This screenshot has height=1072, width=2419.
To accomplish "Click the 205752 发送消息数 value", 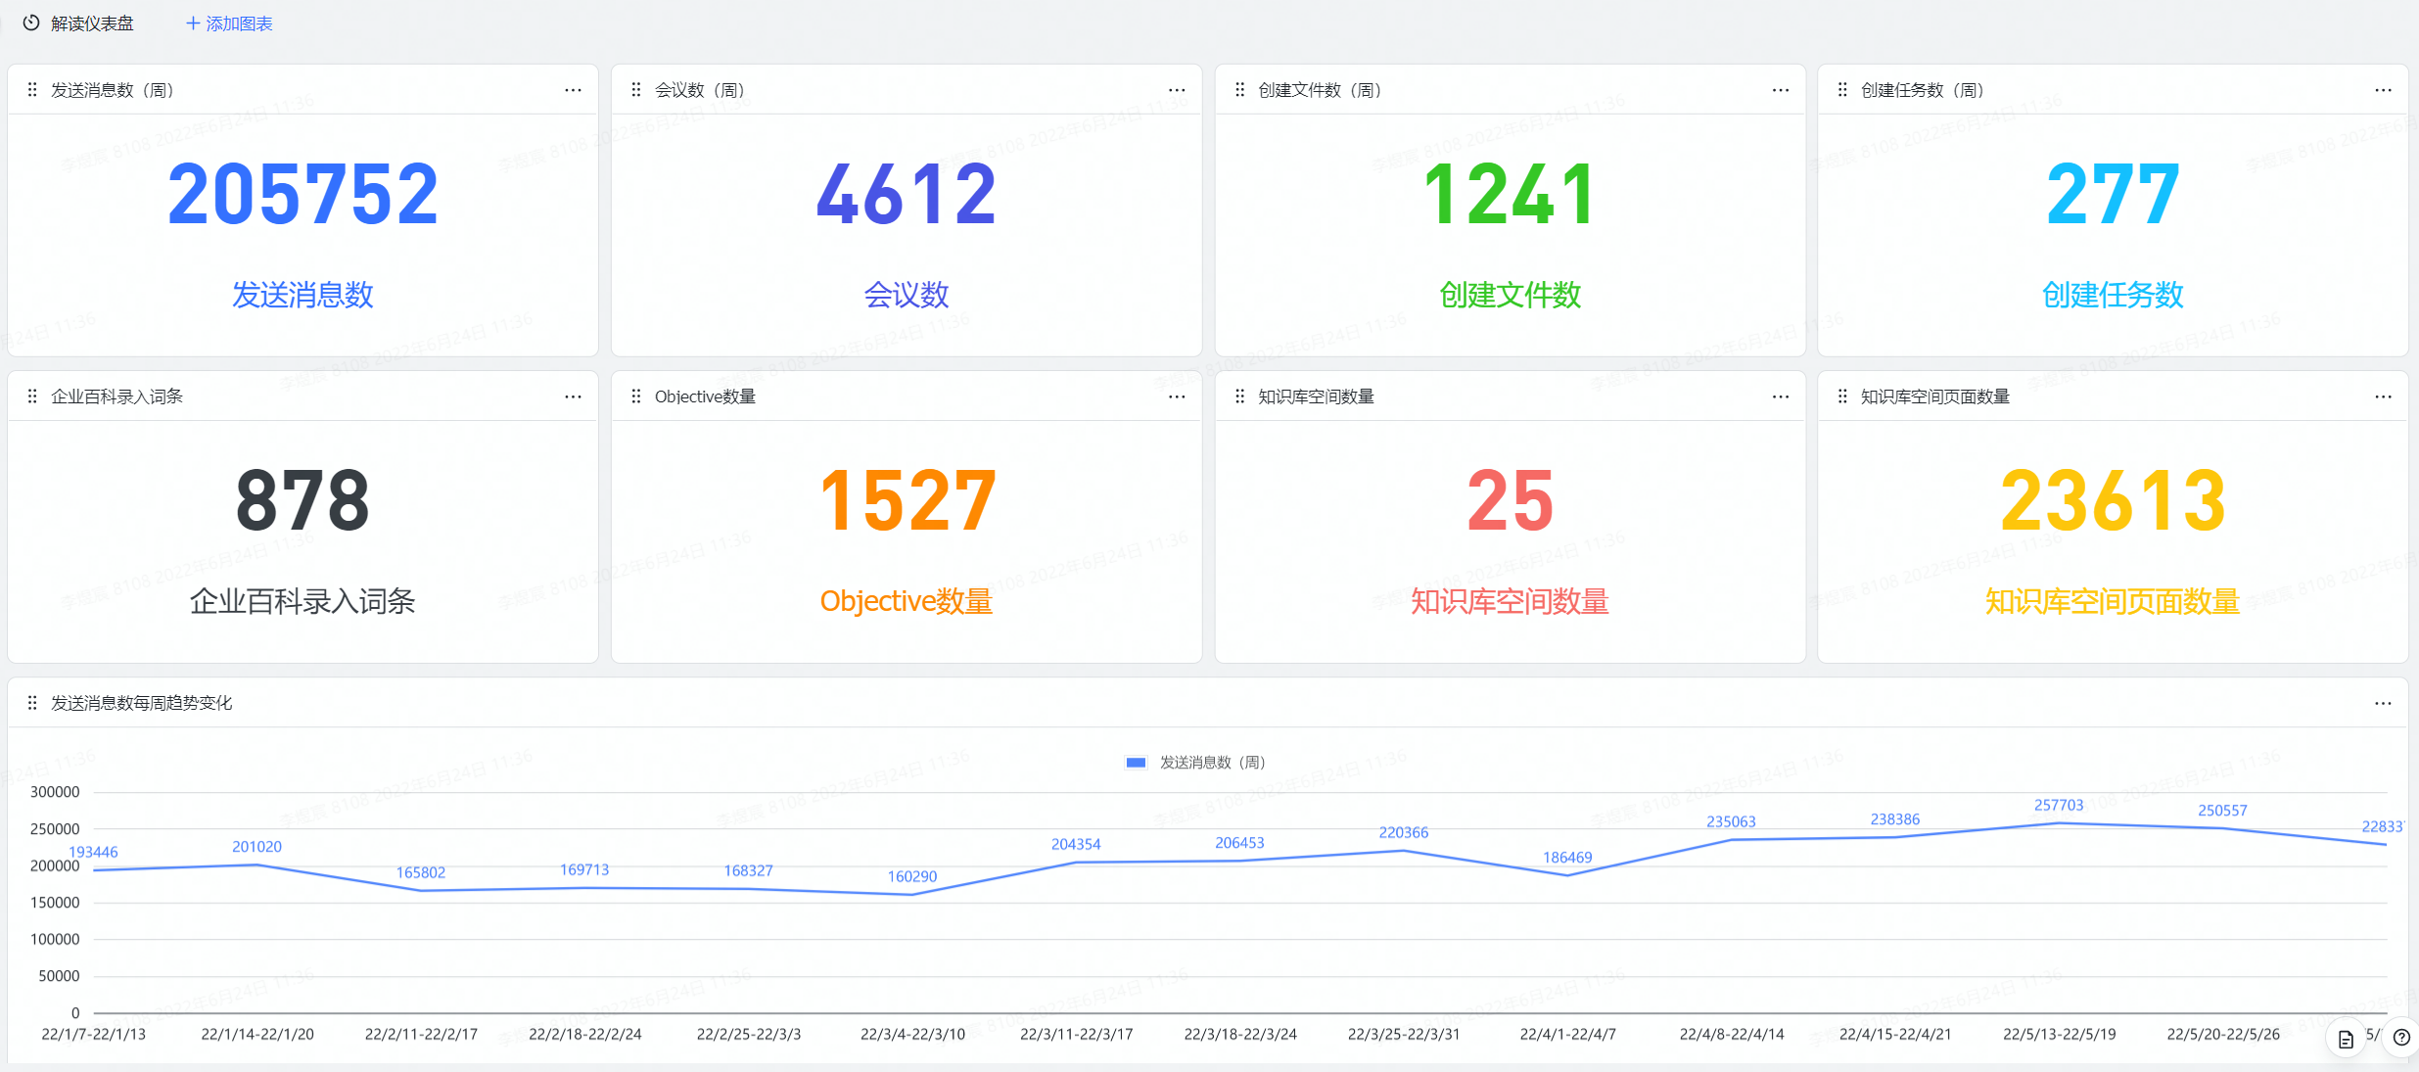I will tap(302, 195).
